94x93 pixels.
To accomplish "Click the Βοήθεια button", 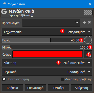I will (x=12, y=88).
